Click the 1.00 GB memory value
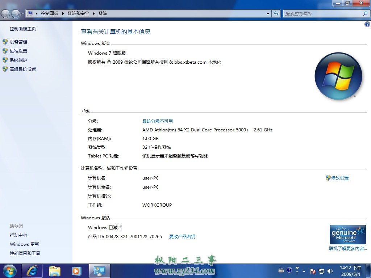Screen dimensions: 371x278 (150, 139)
